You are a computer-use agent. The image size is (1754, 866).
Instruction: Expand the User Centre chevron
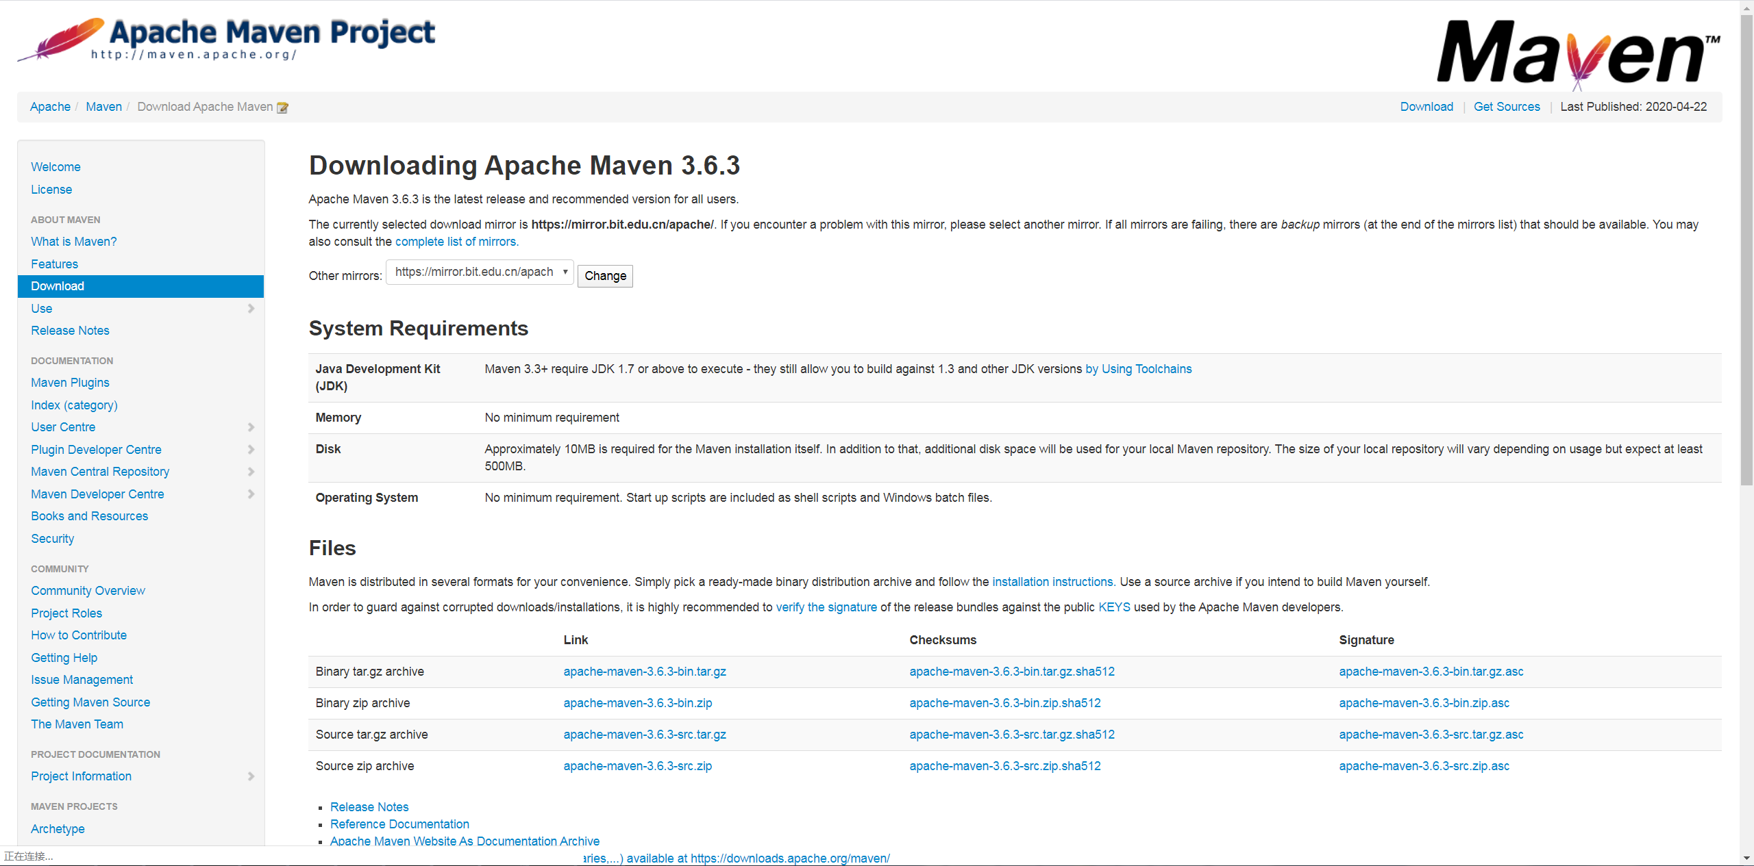(x=251, y=427)
